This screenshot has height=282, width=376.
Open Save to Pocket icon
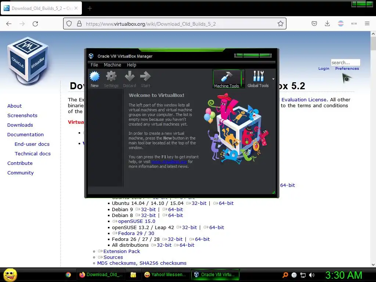(x=314, y=23)
